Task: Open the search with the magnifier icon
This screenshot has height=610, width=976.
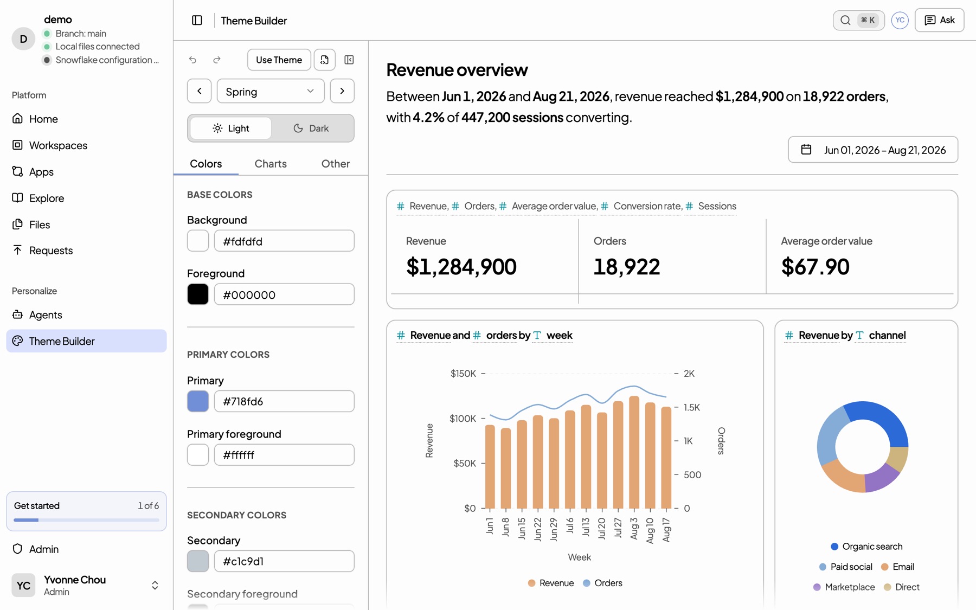Action: [x=845, y=20]
